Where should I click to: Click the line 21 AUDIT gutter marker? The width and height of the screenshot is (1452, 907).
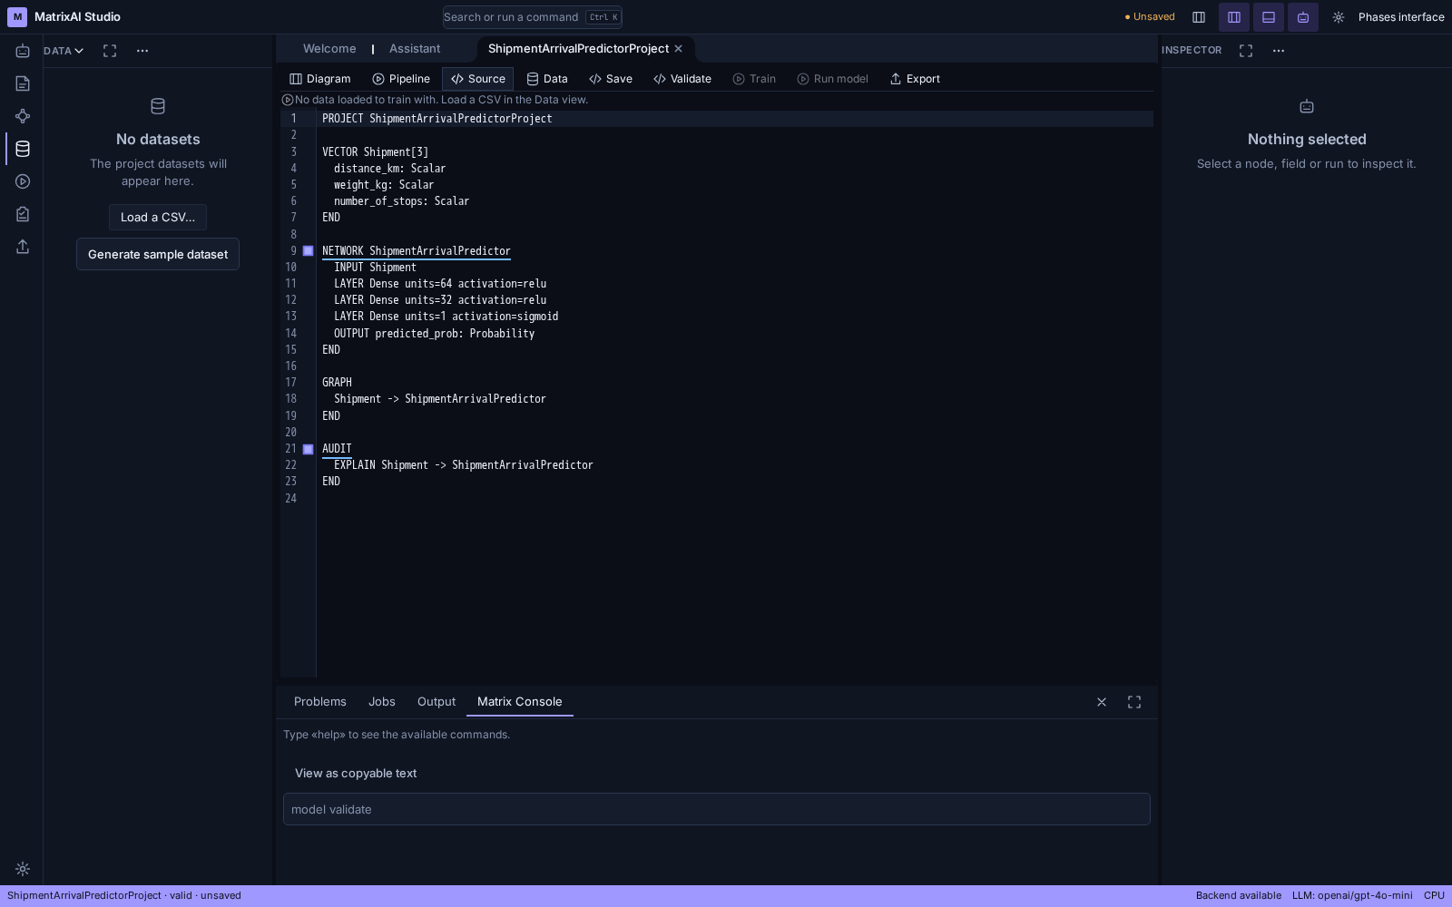point(309,449)
